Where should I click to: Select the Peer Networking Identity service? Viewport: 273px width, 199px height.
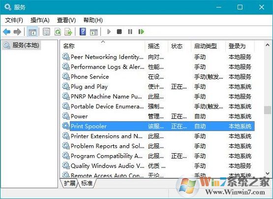coord(107,57)
